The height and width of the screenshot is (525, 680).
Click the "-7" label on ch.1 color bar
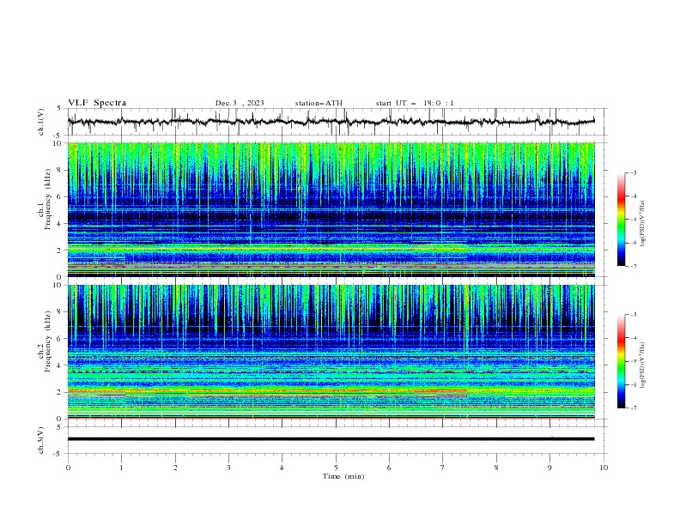pos(633,266)
